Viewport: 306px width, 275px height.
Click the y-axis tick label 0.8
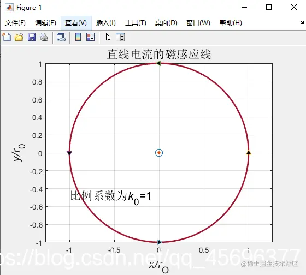coord(37,82)
